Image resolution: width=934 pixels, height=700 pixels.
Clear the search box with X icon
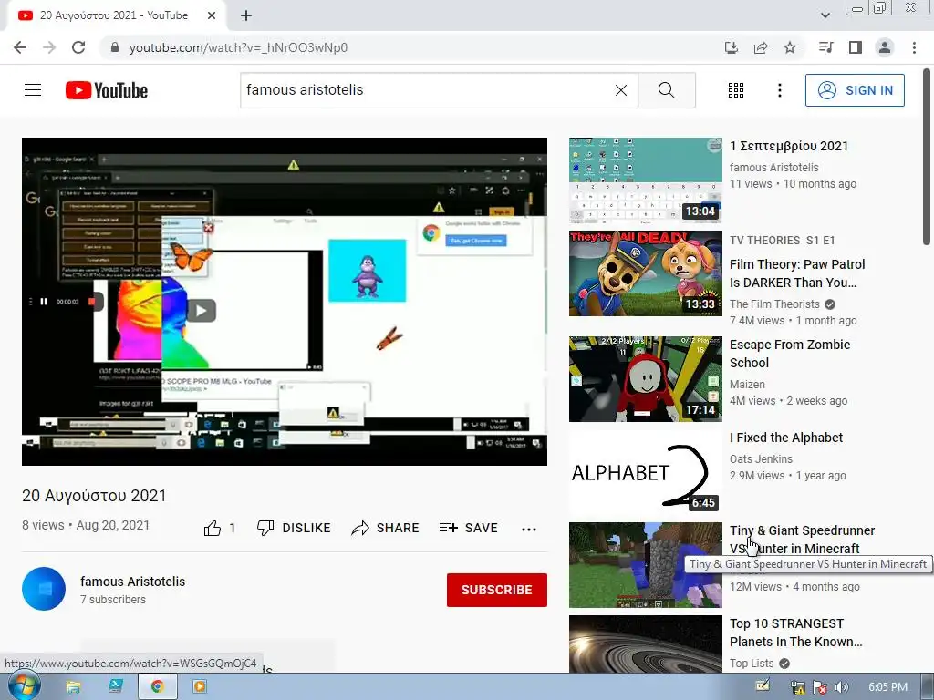[x=620, y=90]
